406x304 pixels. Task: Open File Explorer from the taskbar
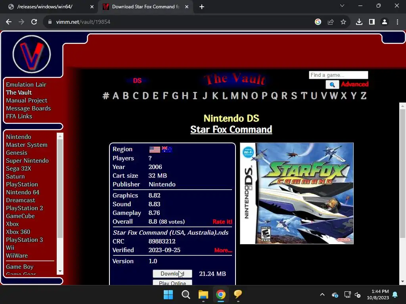coord(203,294)
